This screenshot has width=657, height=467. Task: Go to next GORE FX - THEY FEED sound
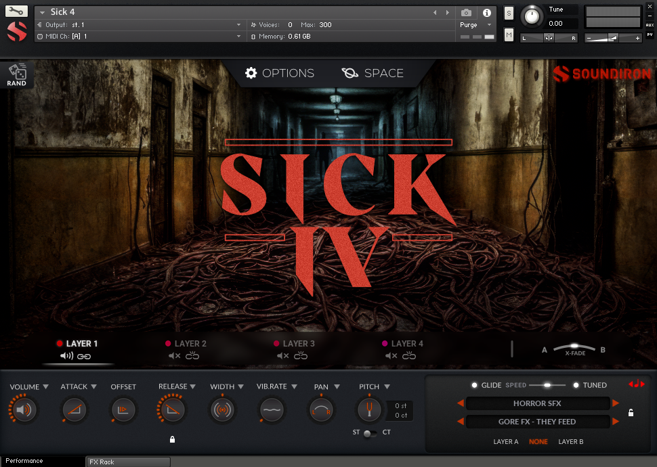[x=616, y=422]
